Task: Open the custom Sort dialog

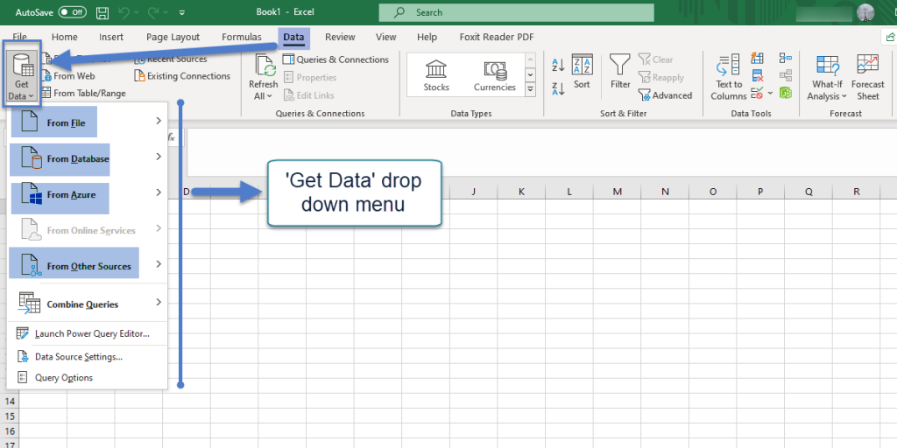Action: [582, 72]
